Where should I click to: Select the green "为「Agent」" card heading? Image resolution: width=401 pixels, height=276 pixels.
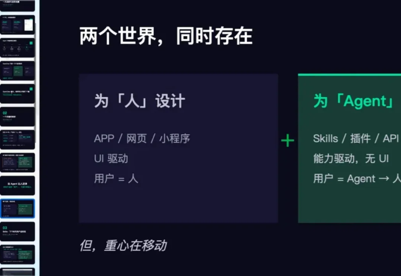353,101
